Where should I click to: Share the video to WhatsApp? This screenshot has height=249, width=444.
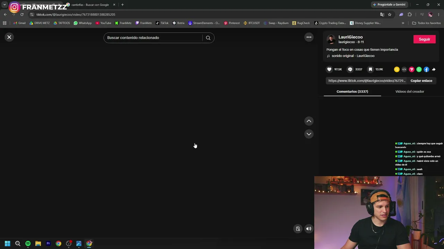click(x=419, y=70)
